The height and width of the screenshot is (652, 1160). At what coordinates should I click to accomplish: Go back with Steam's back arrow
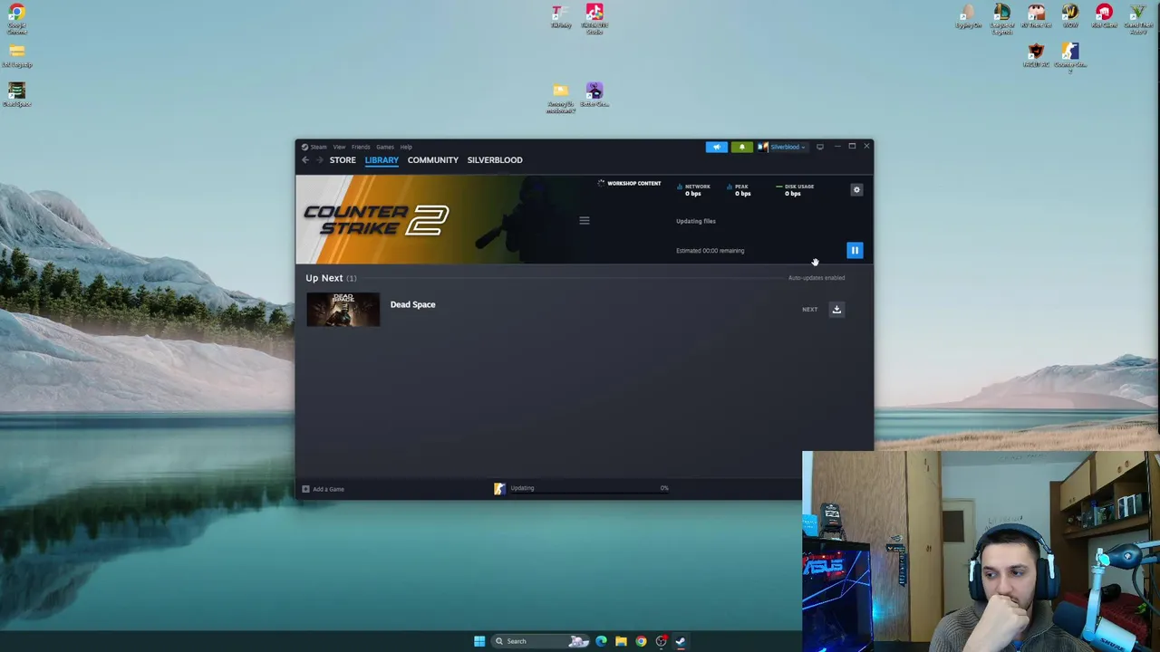pyautogui.click(x=305, y=160)
